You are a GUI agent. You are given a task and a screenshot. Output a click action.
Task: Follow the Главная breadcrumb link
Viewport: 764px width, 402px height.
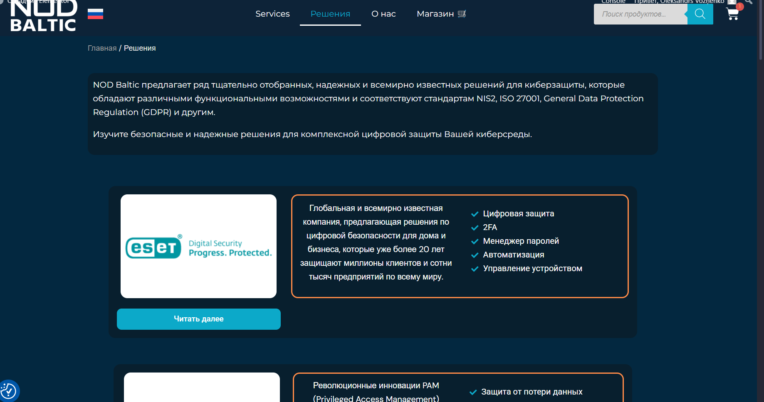point(102,48)
